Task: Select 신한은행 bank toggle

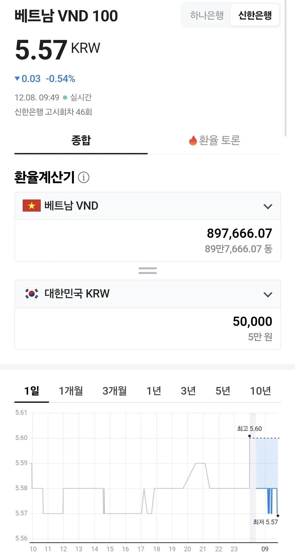Action: (255, 15)
